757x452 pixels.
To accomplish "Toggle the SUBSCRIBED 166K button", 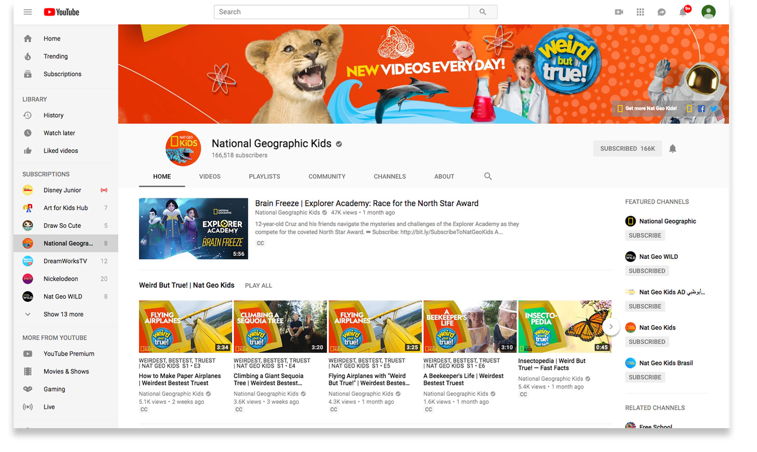I will 627,148.
